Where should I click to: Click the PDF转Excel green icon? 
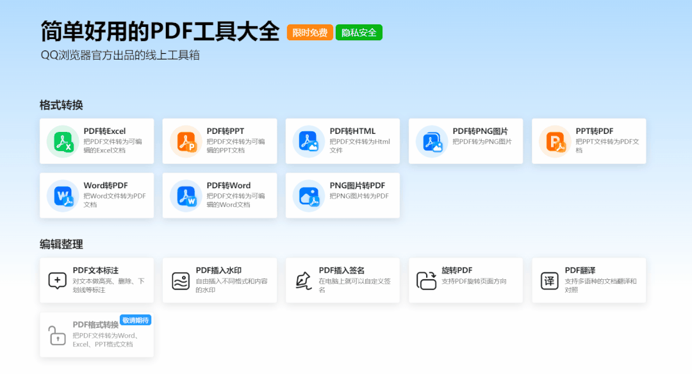63,142
